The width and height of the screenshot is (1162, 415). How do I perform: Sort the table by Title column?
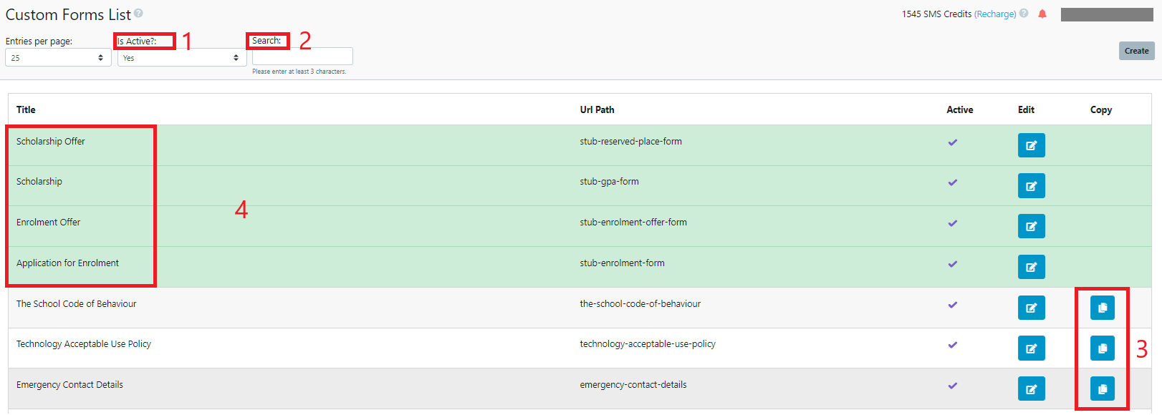[x=26, y=109]
